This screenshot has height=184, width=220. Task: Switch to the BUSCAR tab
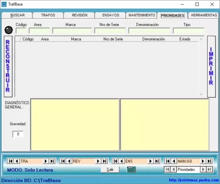17,15
